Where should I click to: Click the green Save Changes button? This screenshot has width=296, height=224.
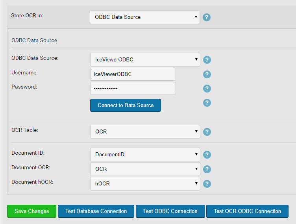click(x=32, y=211)
